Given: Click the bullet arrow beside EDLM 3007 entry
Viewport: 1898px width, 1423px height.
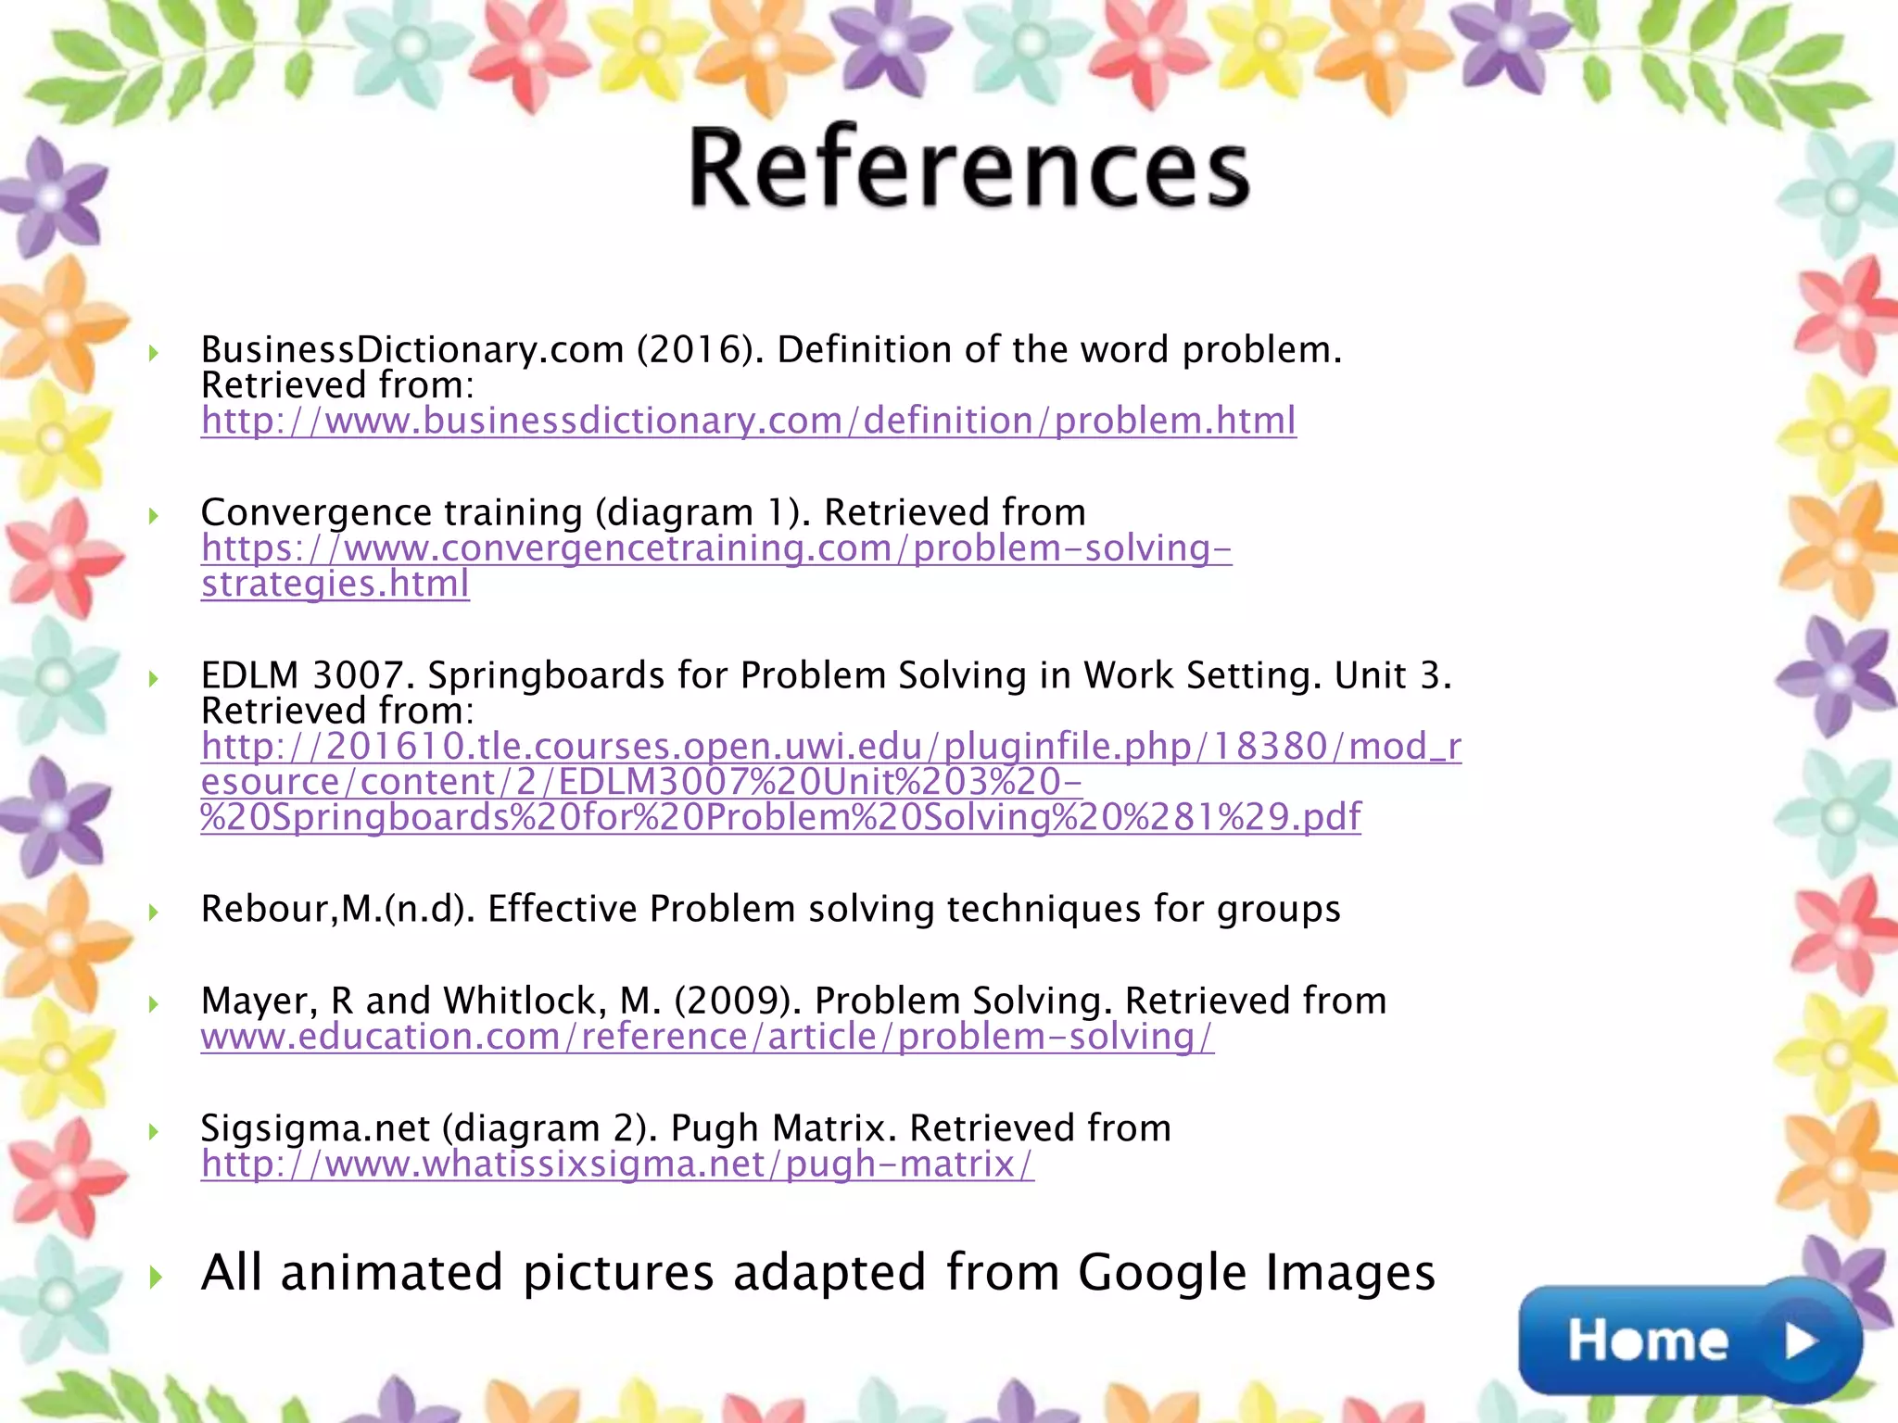Looking at the screenshot, I should tap(155, 679).
